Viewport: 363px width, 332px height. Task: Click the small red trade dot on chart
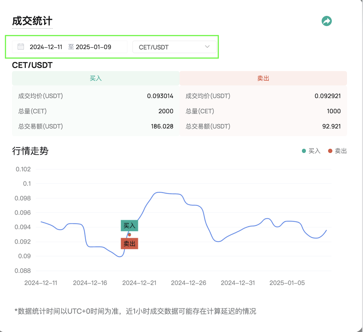[130, 235]
